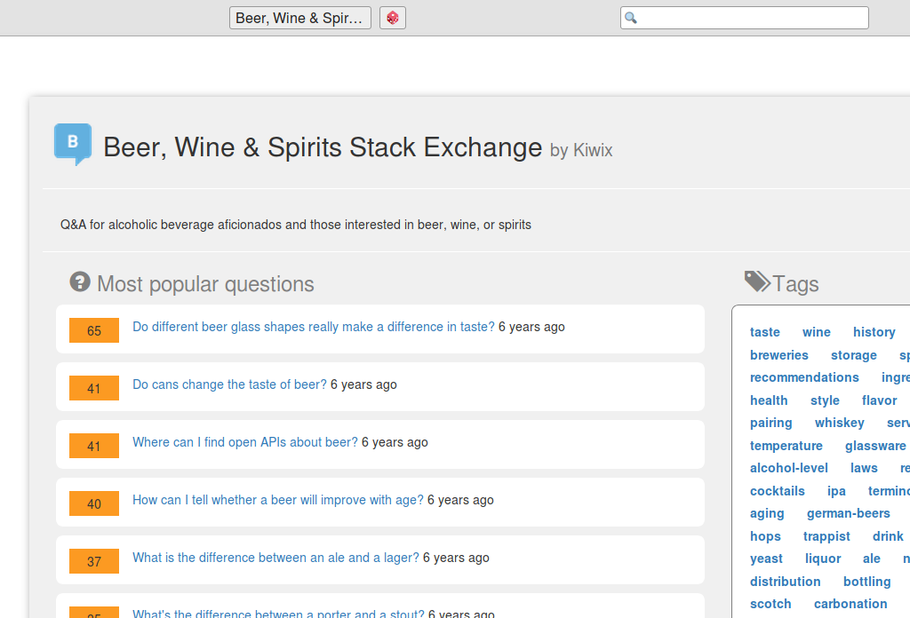The image size is (910, 618).
Task: Click the 'by Kiwix' subtitle text
Action: (581, 150)
